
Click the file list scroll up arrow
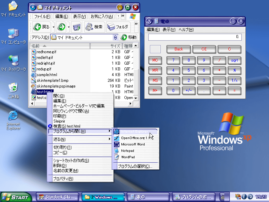click(x=136, y=46)
